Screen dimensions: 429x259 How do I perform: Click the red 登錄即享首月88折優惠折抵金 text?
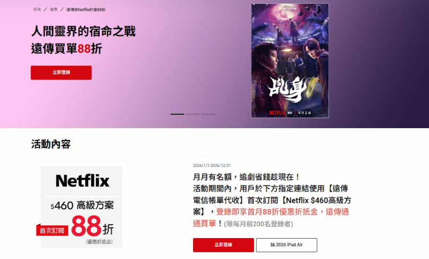point(267,212)
